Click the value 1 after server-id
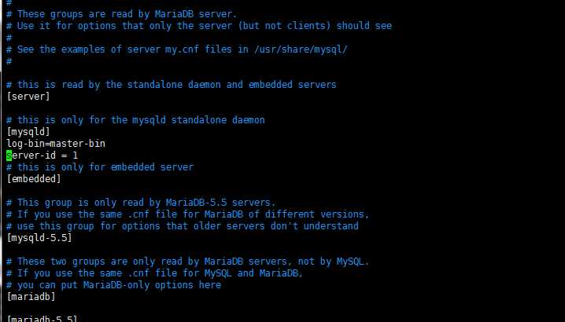565x322 pixels. coord(75,156)
